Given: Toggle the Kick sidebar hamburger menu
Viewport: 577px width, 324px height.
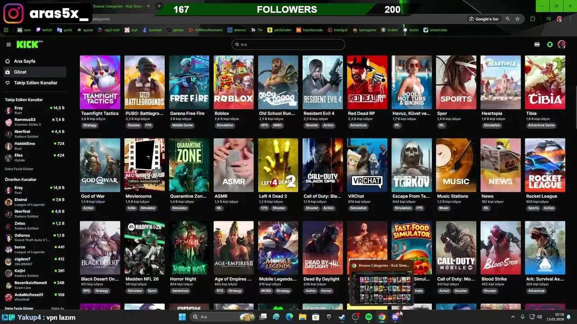Looking at the screenshot, I should pos(9,45).
